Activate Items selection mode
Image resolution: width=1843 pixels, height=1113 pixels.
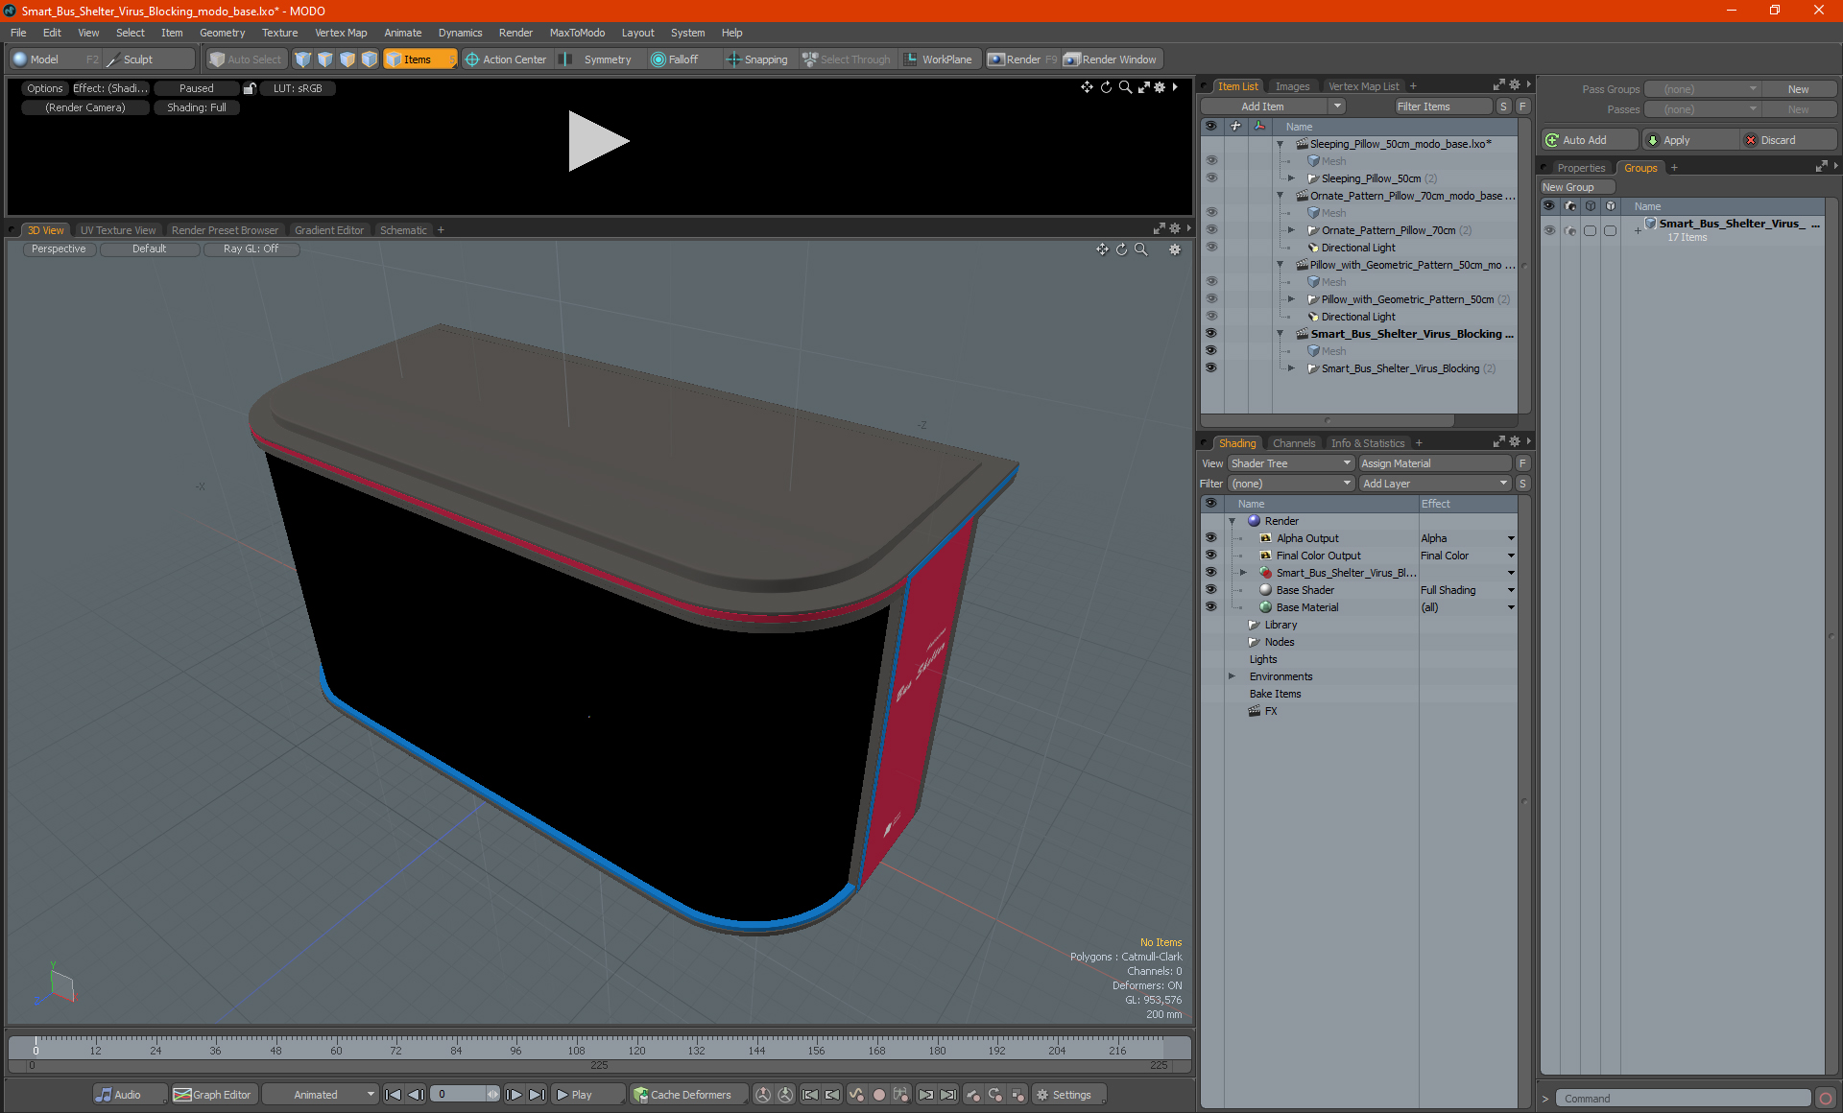(x=419, y=59)
